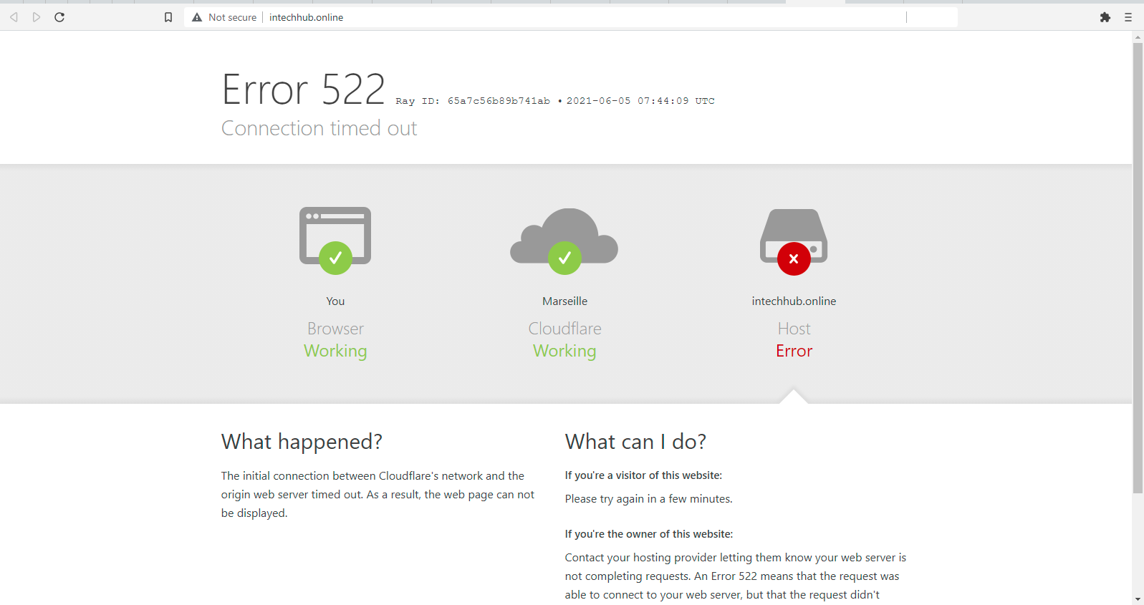Screen dimensions: 1144x605
Task: Click the What can I do? heading
Action: point(635,442)
